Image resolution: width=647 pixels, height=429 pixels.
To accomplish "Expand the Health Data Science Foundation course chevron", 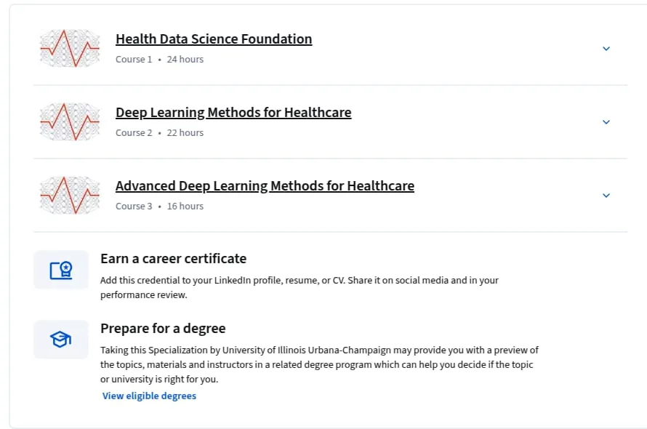I will tap(606, 49).
